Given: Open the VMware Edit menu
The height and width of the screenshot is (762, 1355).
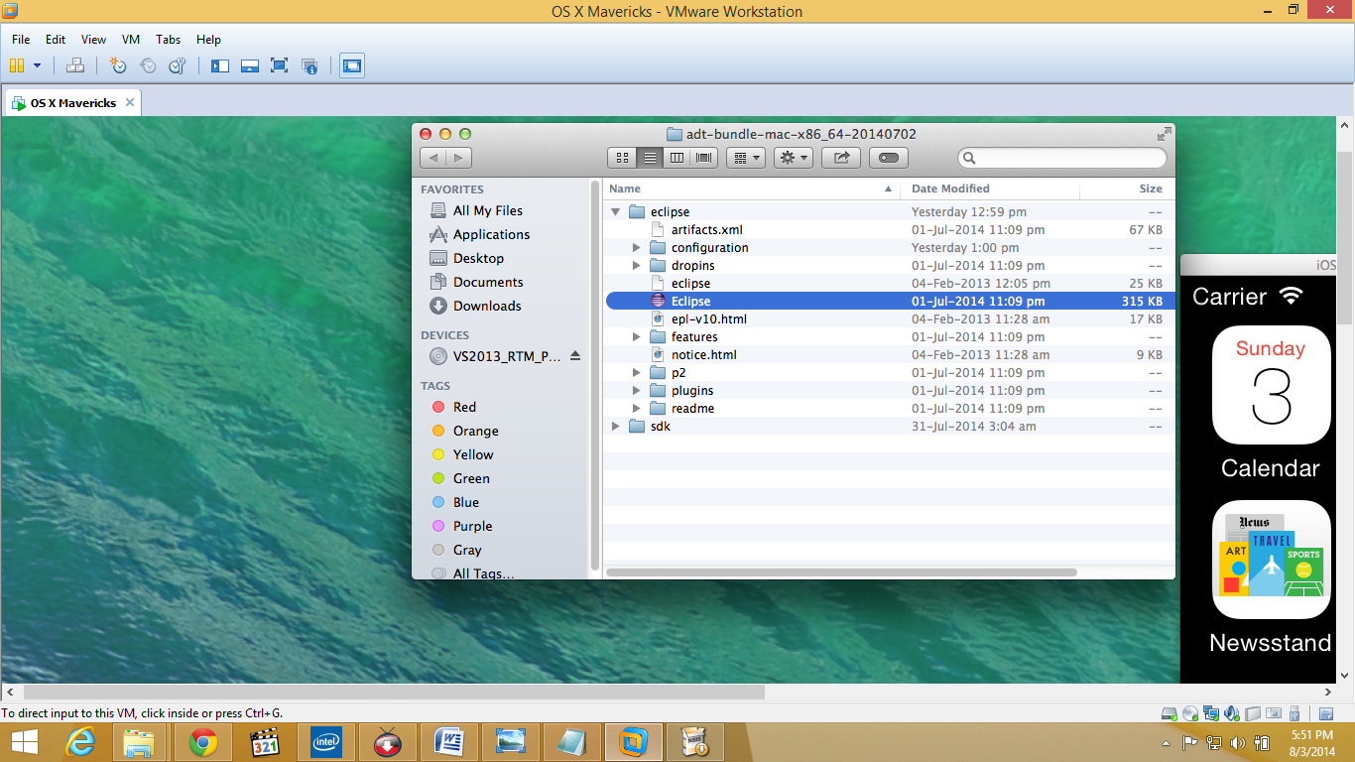Looking at the screenshot, I should [x=56, y=40].
